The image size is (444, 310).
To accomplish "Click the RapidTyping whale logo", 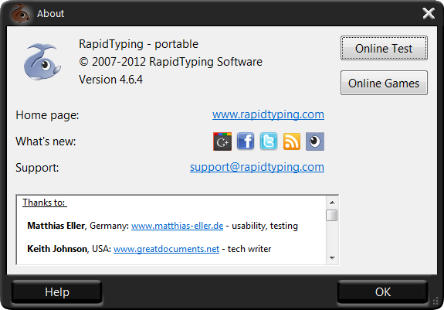I will pos(42,62).
